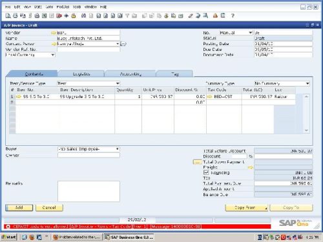This screenshot has width=323, height=242.
Task: Expand the No. series Manual dropdown
Action: pyautogui.click(x=251, y=33)
